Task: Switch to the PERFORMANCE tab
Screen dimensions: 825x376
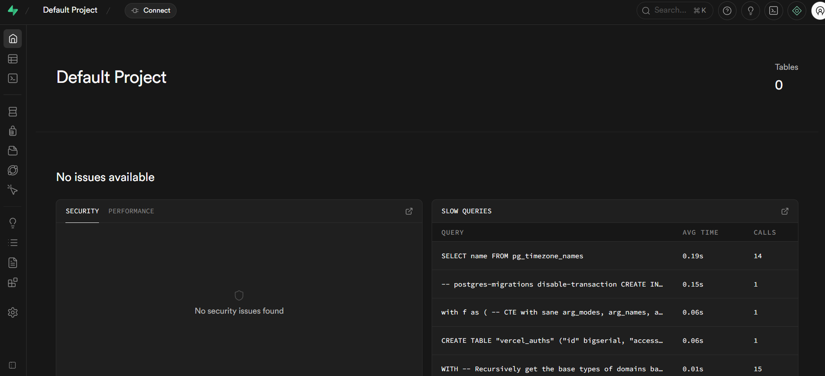Action: pyautogui.click(x=131, y=211)
